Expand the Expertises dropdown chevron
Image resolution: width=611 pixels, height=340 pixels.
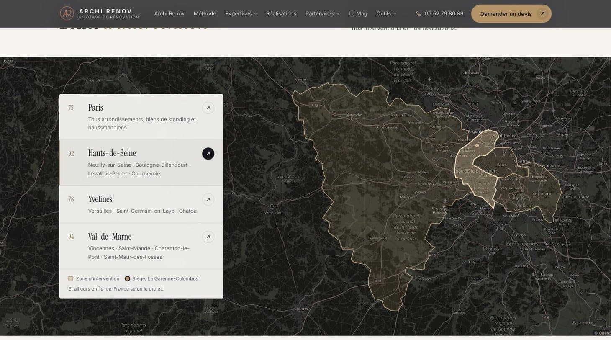[x=256, y=14]
